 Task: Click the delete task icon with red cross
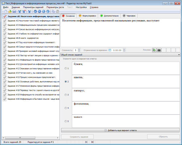click(24, 12)
